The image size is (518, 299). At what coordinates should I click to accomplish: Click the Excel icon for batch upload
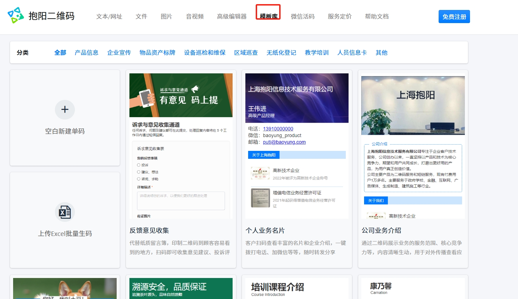pyautogui.click(x=65, y=212)
